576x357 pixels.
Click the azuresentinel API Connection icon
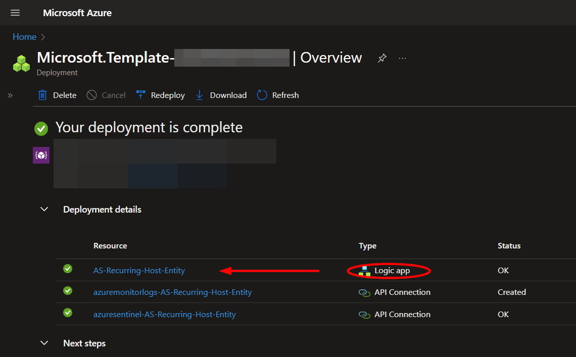click(364, 315)
